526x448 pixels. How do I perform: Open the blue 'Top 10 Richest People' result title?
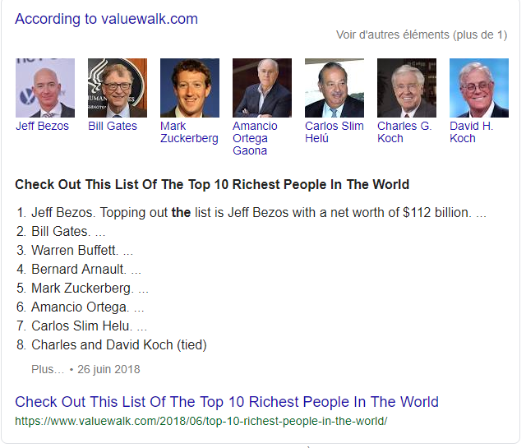(x=227, y=402)
